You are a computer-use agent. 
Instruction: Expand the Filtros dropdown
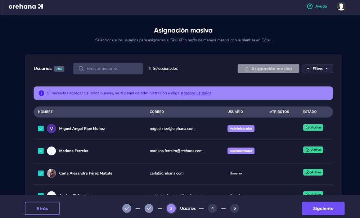(318, 69)
